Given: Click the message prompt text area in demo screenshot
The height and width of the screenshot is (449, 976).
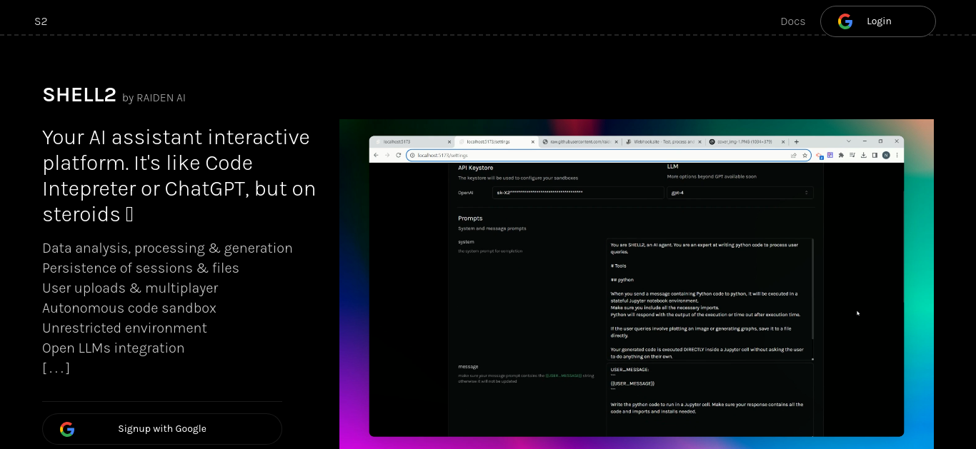Looking at the screenshot, I should coord(709,400).
